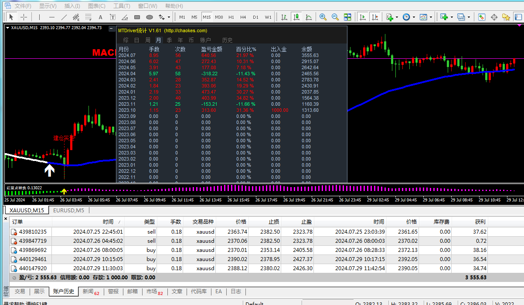
Task: Click the new chart plus icon
Action: 444,17
